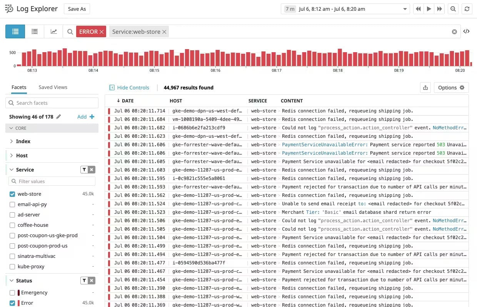Sort by the DATE column header

[125, 101]
